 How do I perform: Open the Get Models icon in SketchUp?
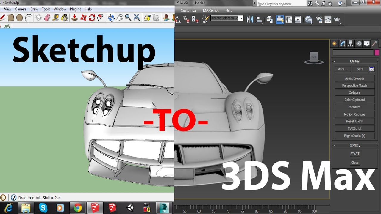147,18
